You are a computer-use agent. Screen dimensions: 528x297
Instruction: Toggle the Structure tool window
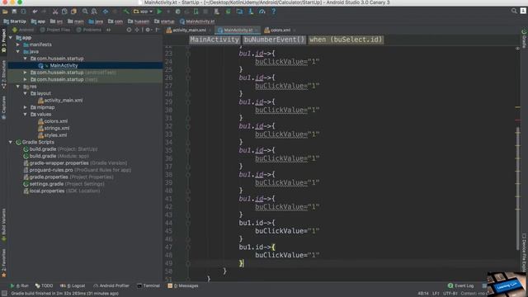click(x=3, y=74)
